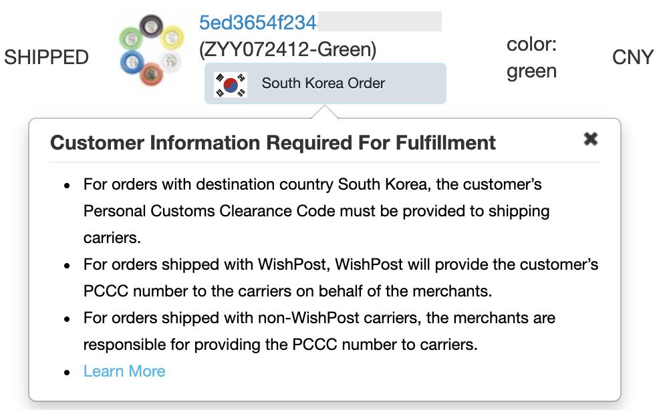Close the Customer Information popover
The width and height of the screenshot is (659, 410).
pos(590,139)
